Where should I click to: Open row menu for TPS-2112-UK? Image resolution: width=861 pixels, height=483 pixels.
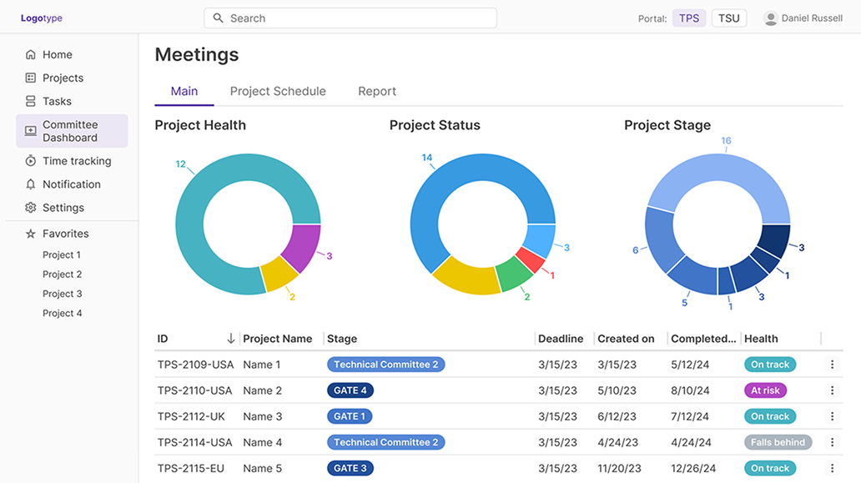click(832, 416)
